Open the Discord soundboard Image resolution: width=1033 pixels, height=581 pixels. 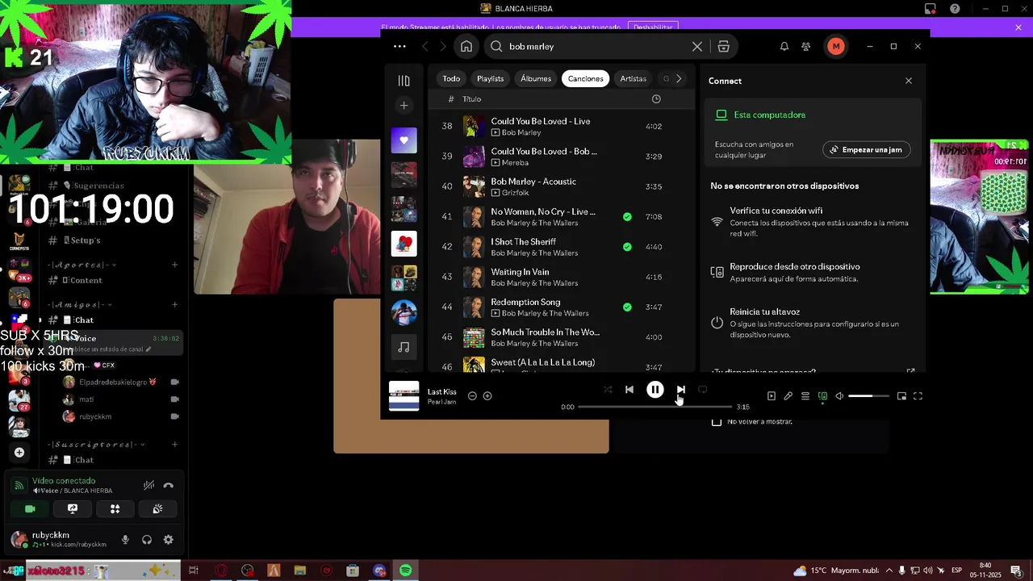click(157, 508)
